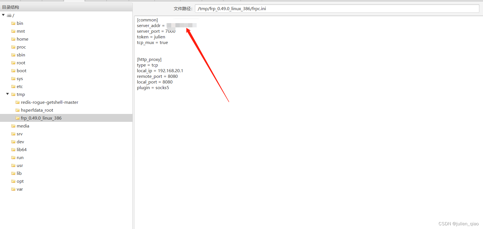Click the usr folder icon
This screenshot has height=229, width=483.
click(x=13, y=166)
